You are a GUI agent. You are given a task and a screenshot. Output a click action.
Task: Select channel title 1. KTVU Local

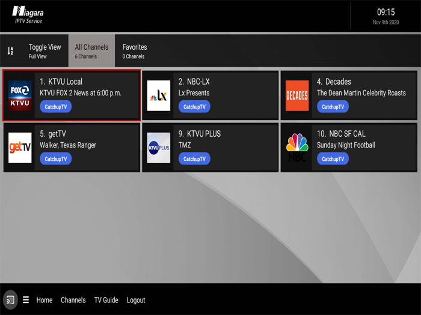(61, 82)
